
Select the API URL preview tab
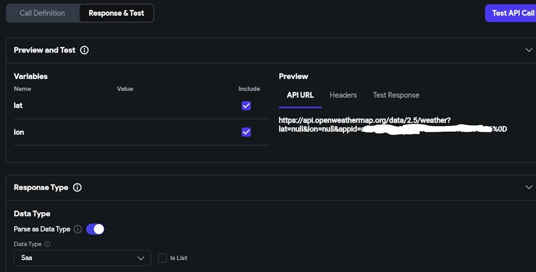(x=300, y=95)
